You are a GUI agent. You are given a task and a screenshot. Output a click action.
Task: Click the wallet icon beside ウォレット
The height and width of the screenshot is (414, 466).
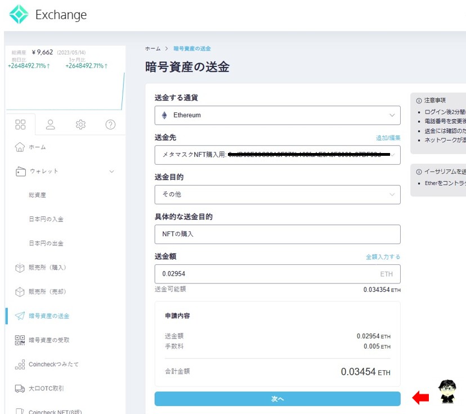pos(20,172)
